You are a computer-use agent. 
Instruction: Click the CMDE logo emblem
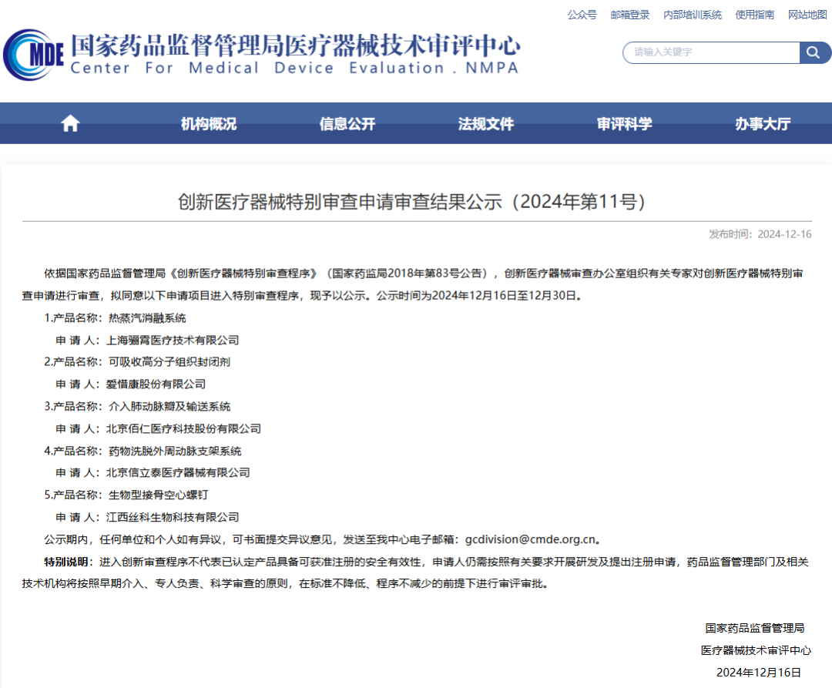pos(32,55)
